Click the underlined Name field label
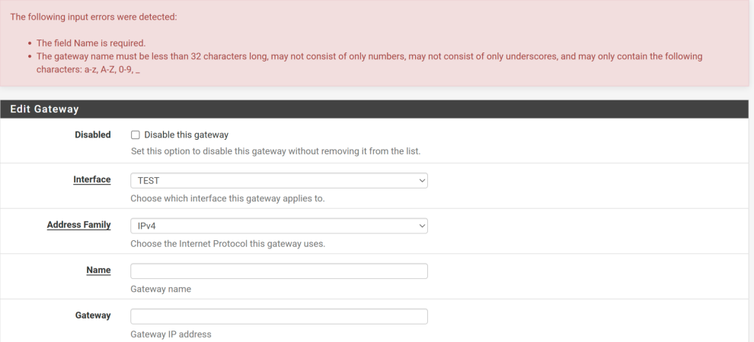 click(98, 270)
